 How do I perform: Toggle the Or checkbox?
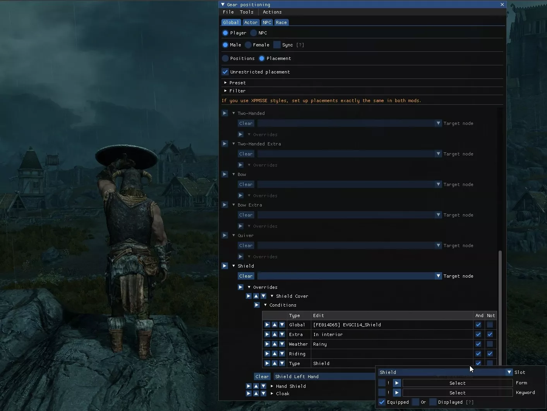click(415, 402)
